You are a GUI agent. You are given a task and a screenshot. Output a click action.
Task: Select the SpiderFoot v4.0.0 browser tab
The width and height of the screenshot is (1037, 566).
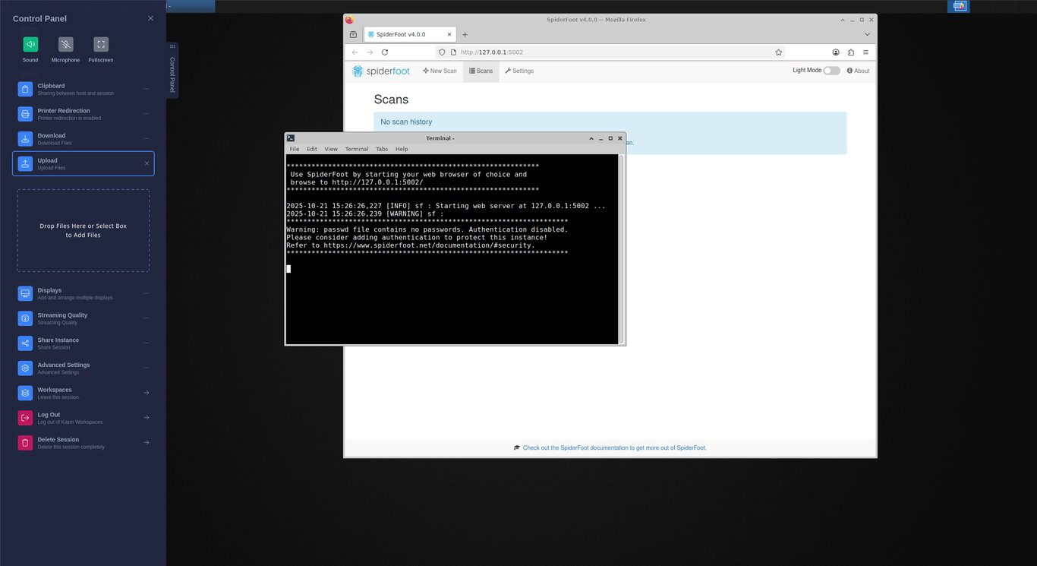click(409, 34)
